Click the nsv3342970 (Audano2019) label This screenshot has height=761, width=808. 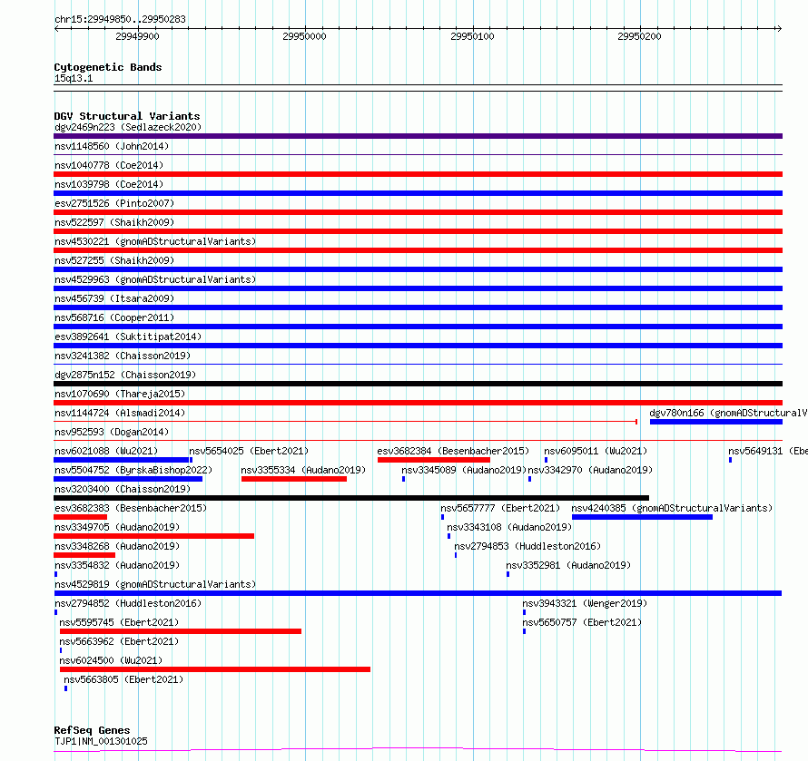pyautogui.click(x=590, y=470)
